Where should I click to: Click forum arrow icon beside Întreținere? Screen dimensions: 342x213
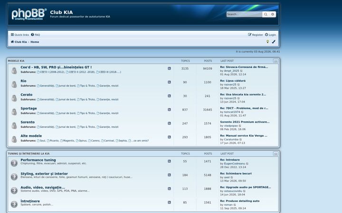tap(14, 204)
